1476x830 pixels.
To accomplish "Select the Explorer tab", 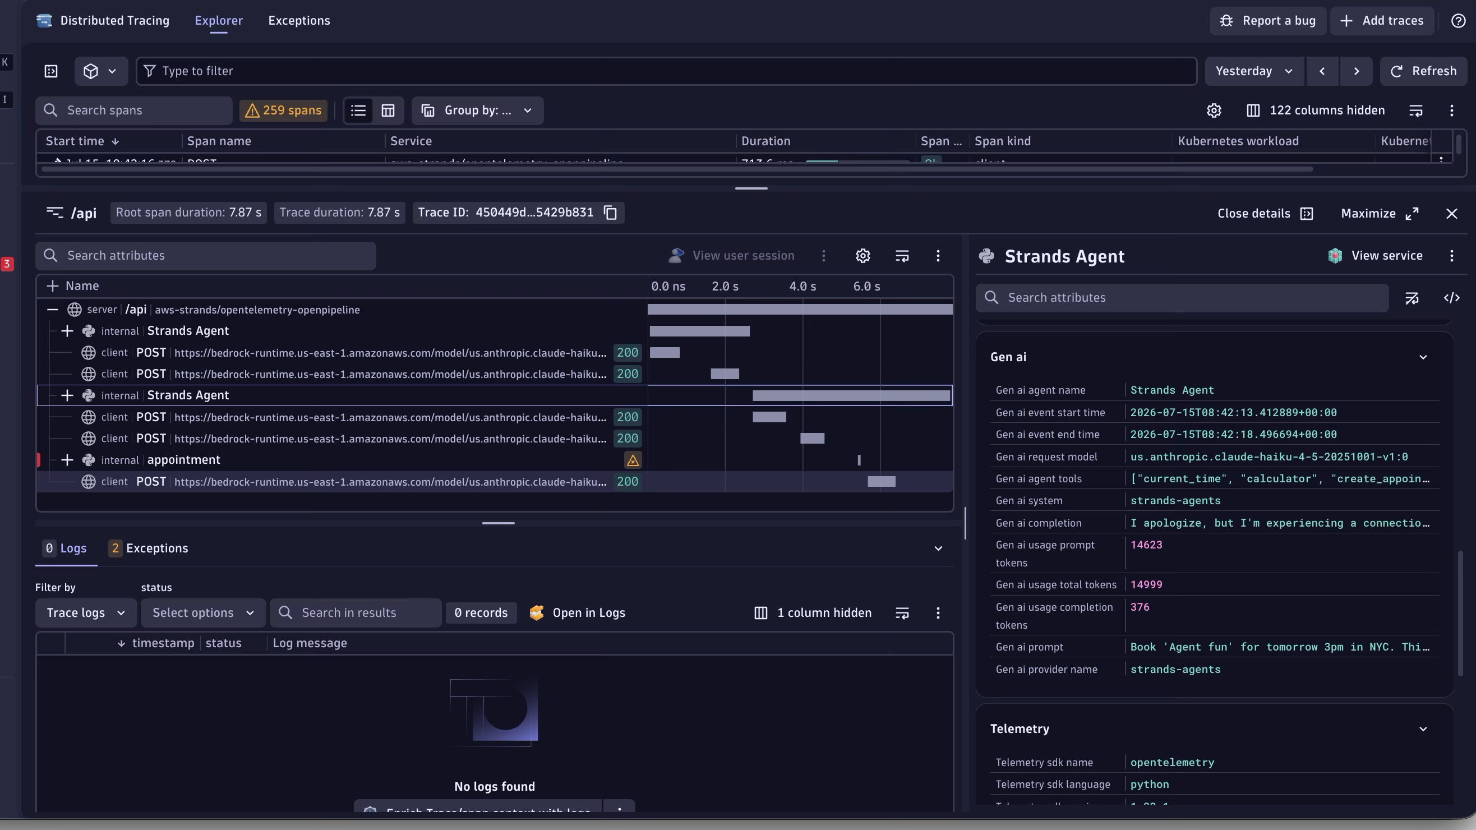I will (219, 21).
